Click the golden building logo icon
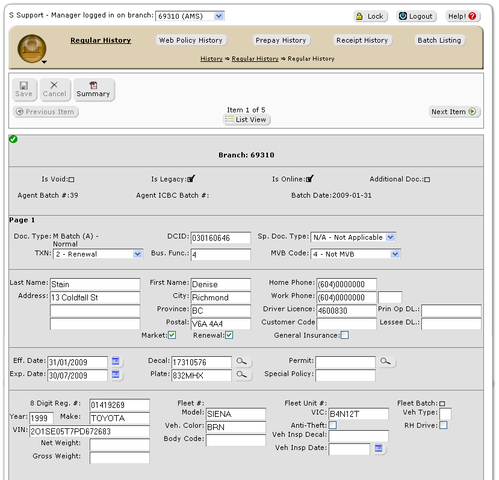This screenshot has width=499, height=480. (x=32, y=49)
